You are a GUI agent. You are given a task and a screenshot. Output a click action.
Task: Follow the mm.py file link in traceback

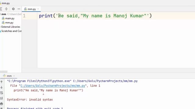pyautogui.click(x=53, y=86)
